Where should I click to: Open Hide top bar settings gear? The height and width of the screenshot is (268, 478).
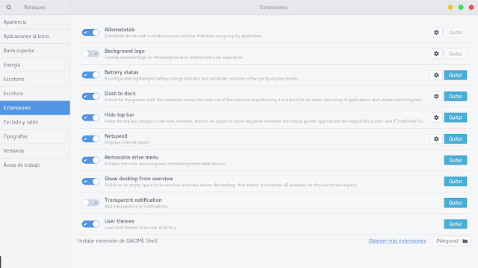(x=436, y=118)
